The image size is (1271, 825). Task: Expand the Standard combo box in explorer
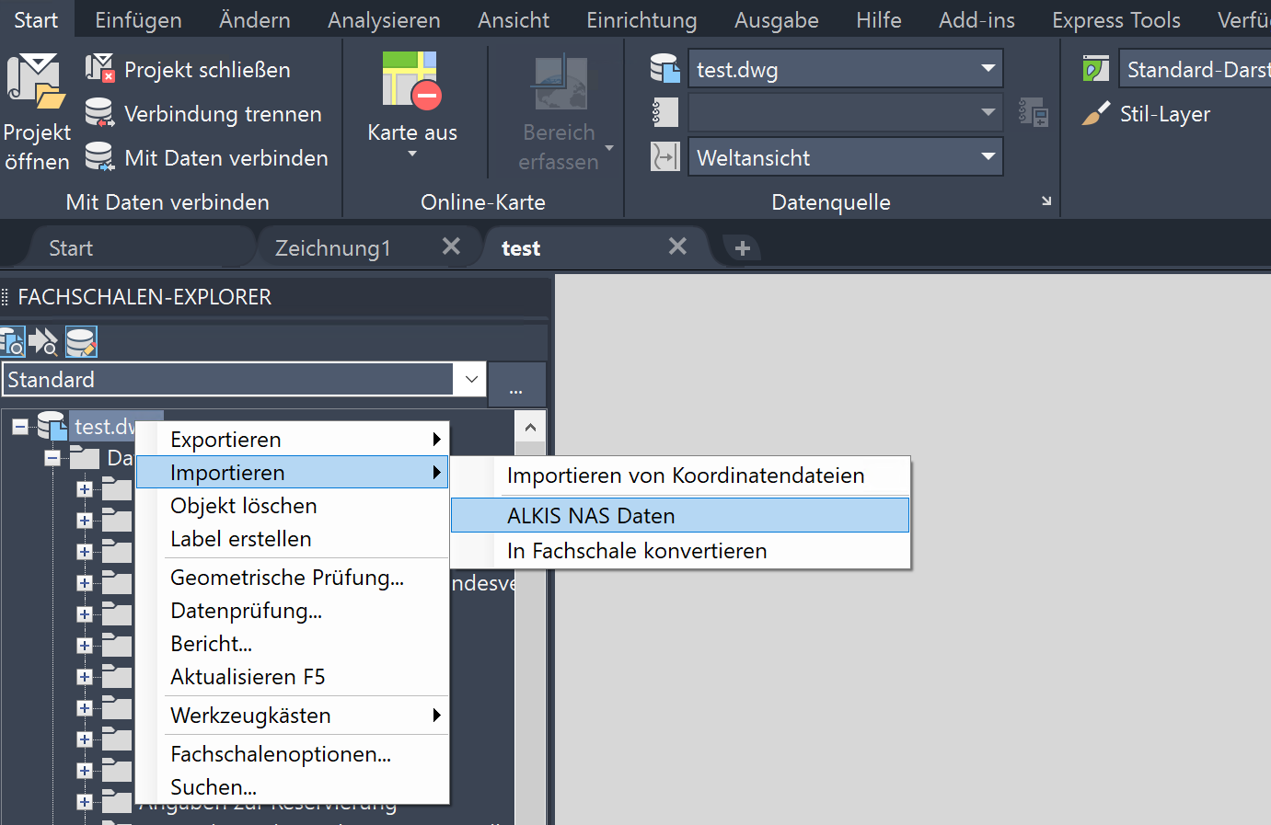471,379
